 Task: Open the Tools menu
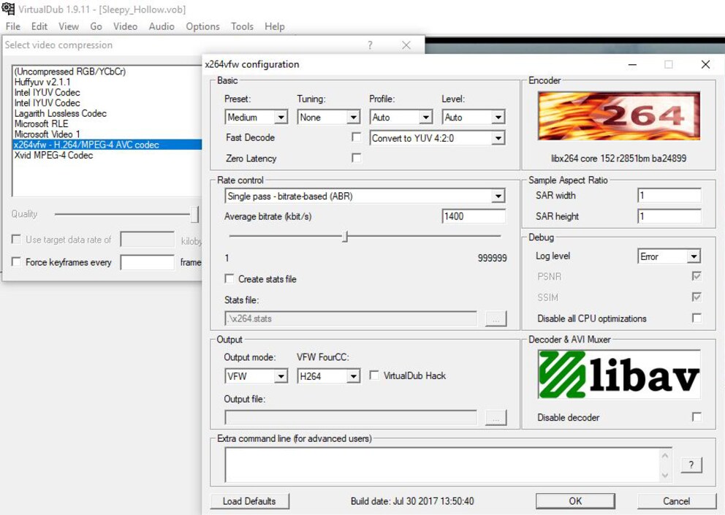coord(243,26)
